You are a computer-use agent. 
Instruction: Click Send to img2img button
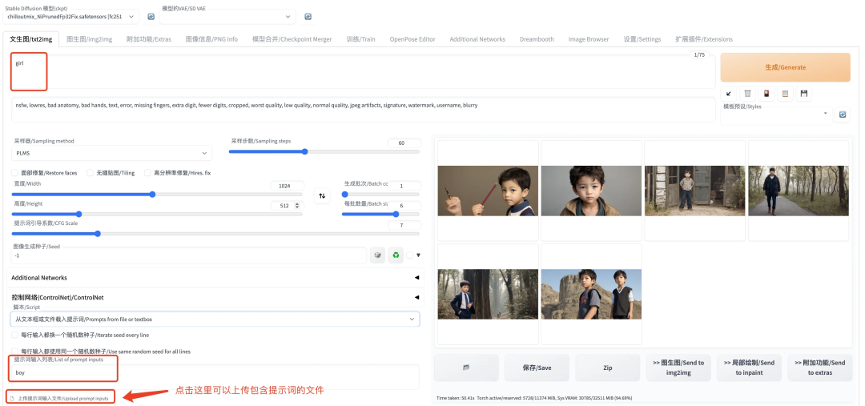(x=678, y=368)
